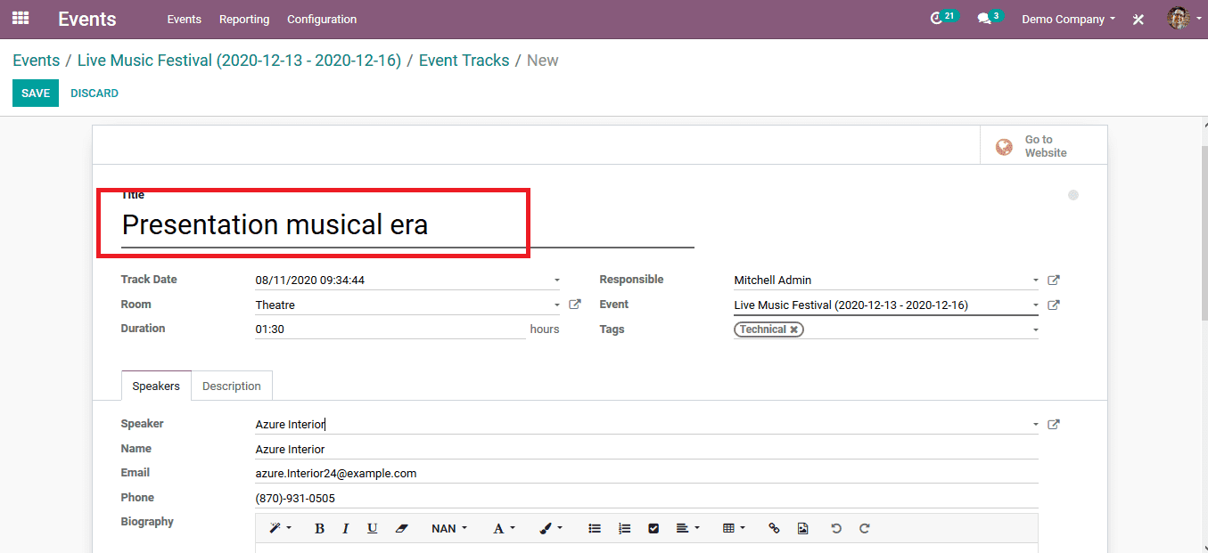Viewport: 1208px width, 553px height.
Task: Open the table insert dropdown
Action: [734, 528]
